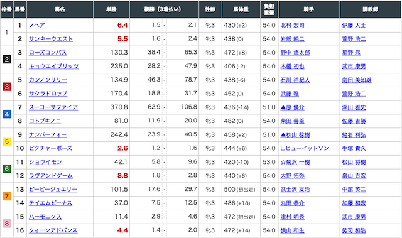Viewport: 402px width, 238px height.
Task: View jockey 津村 明秀 profile
Action: (x=292, y=217)
